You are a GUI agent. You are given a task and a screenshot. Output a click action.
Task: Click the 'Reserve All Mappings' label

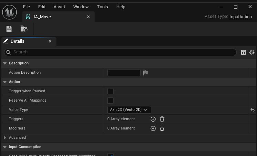[x=28, y=101]
